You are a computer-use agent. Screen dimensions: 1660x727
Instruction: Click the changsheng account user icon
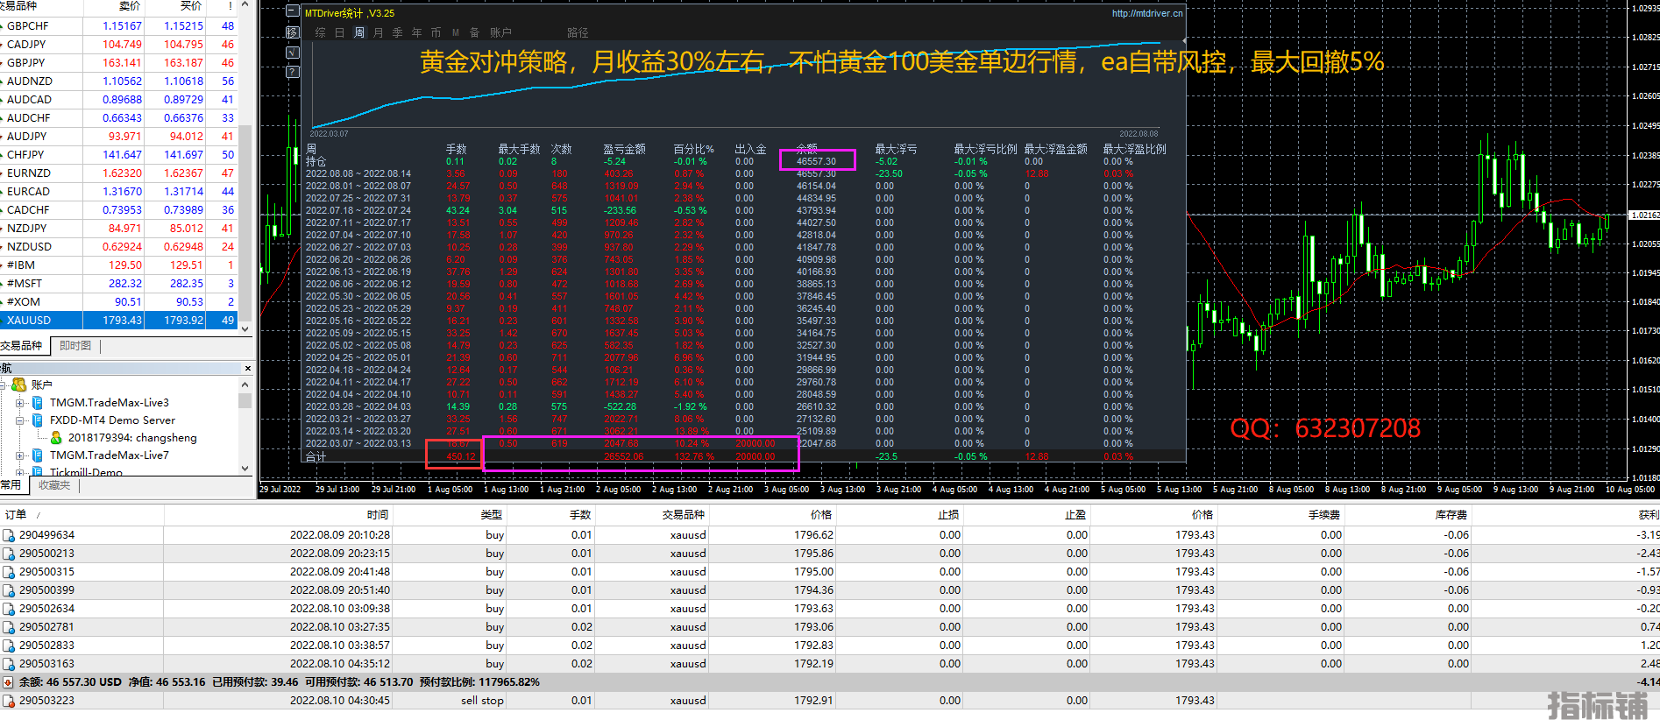pyautogui.click(x=56, y=438)
